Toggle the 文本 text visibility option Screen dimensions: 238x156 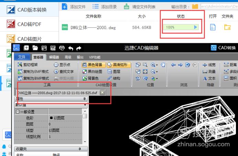[x=209, y=79]
